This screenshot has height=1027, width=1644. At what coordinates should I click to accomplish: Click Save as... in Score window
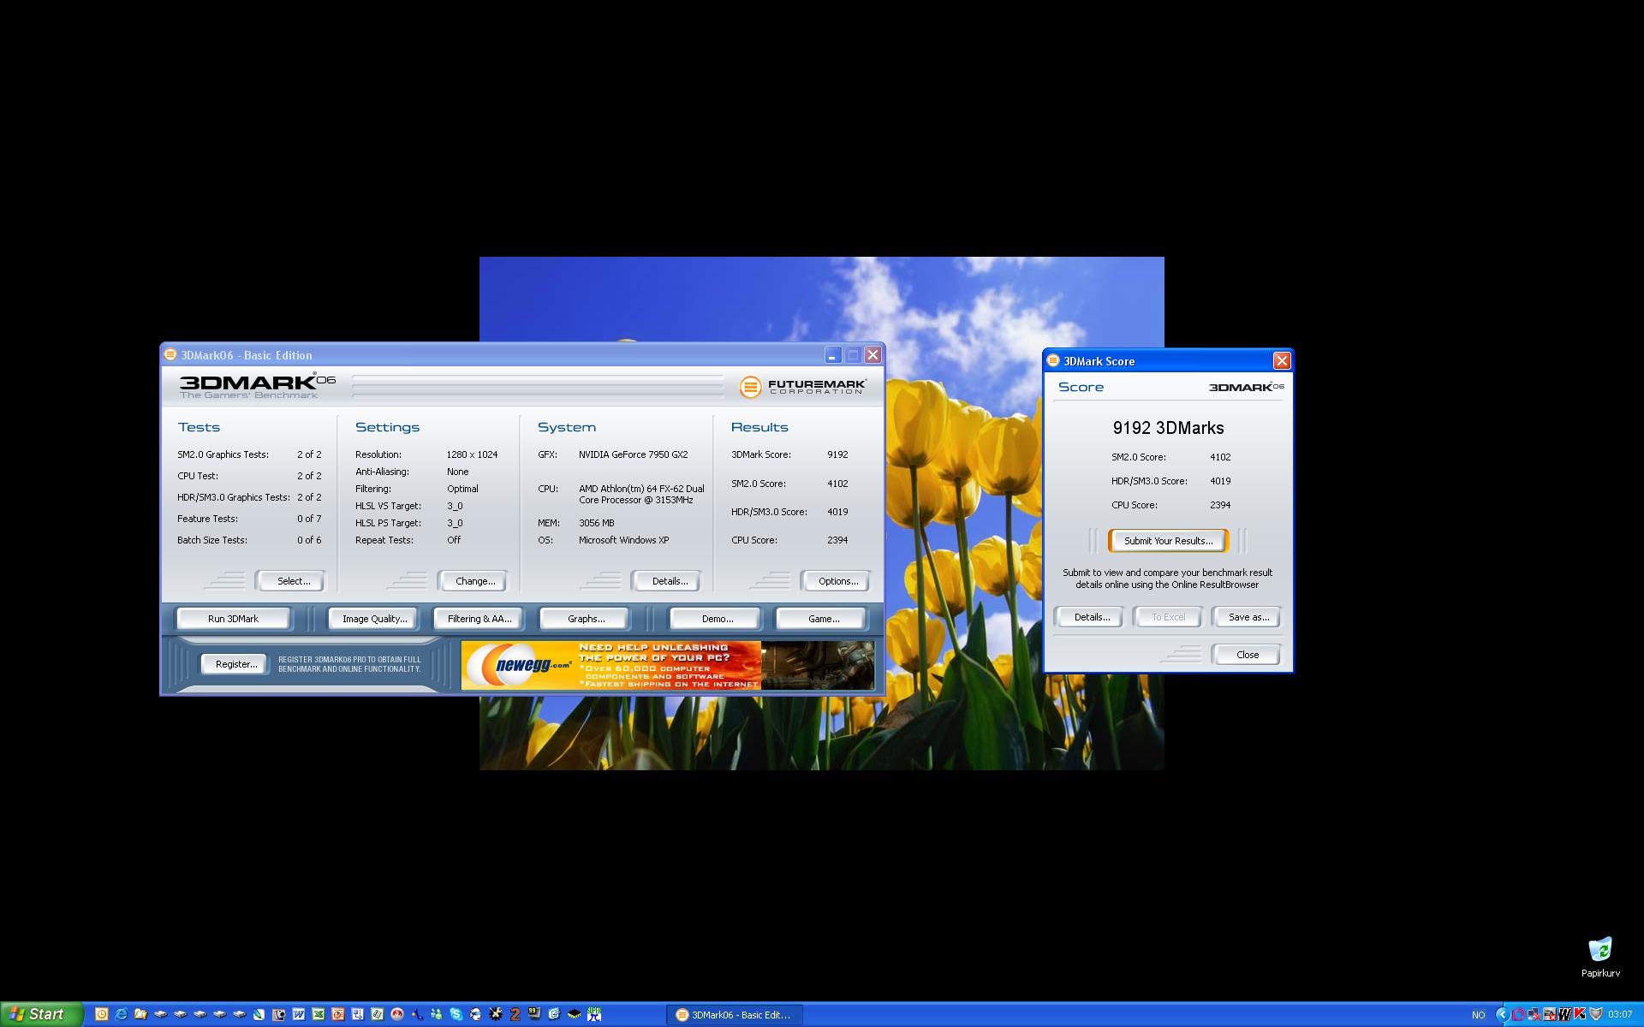pos(1248,617)
